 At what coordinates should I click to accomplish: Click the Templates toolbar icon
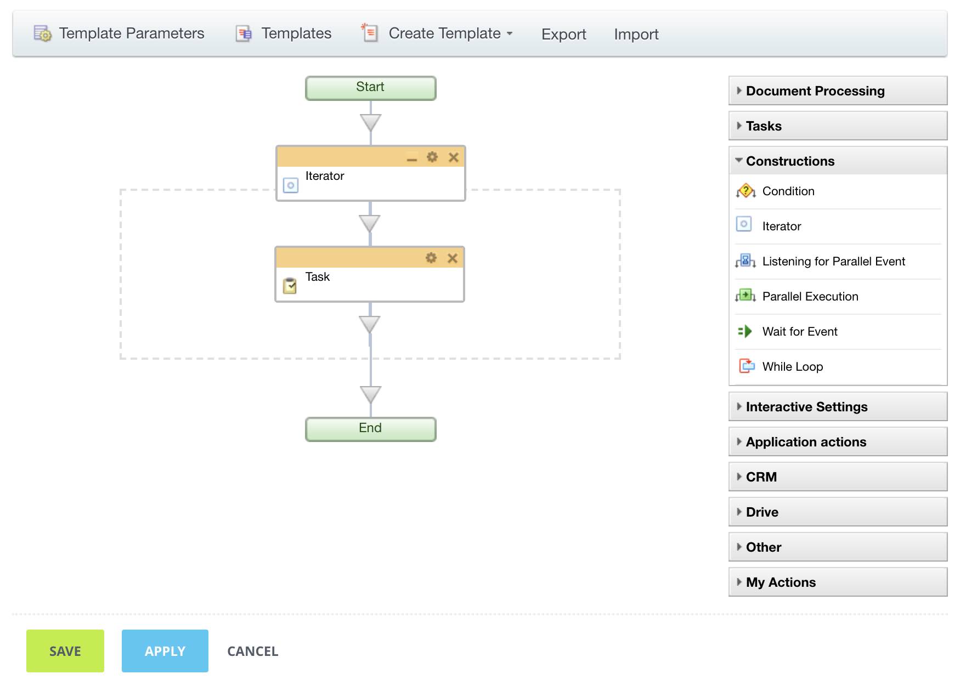point(243,33)
